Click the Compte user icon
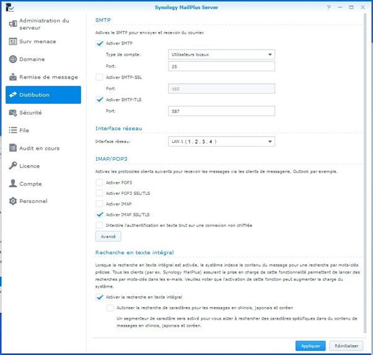Screen dimensions: 373x355 click(x=13, y=184)
